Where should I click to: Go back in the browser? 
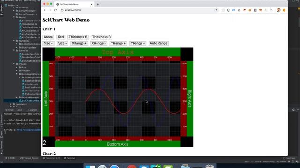pos(45,10)
